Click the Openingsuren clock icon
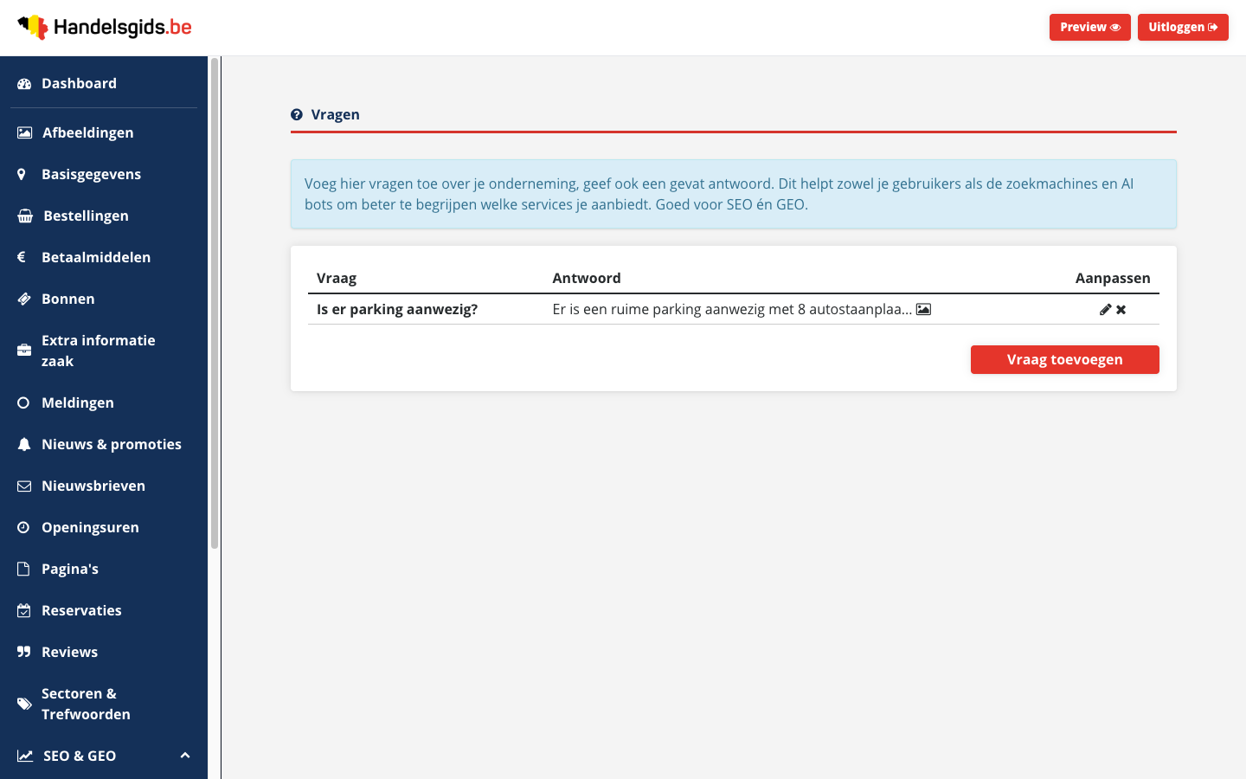 23,527
